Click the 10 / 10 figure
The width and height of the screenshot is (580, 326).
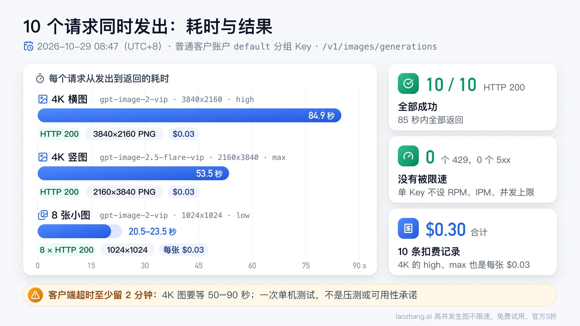click(x=452, y=85)
